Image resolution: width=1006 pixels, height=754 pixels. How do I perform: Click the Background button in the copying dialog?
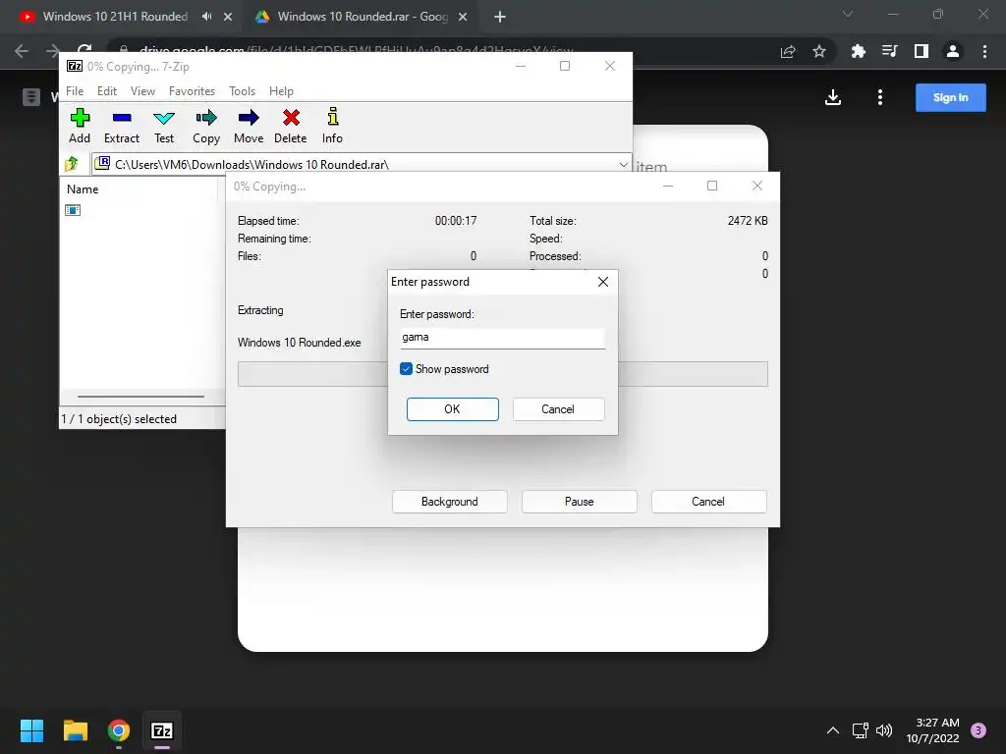449,502
